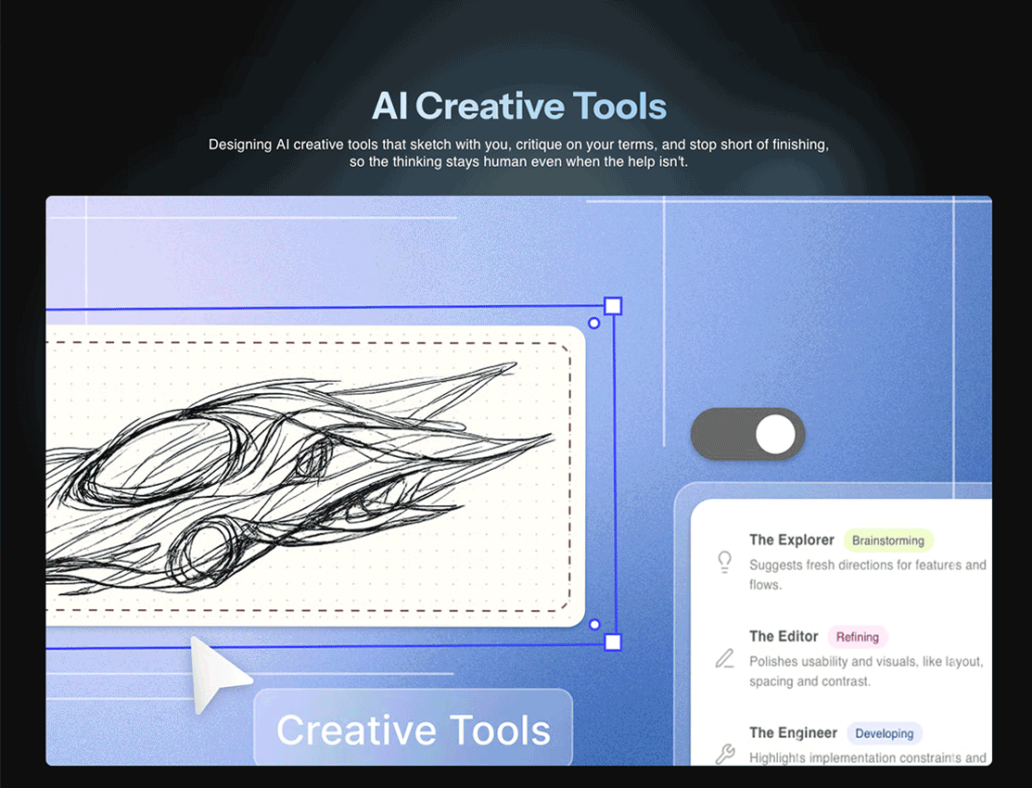
Task: Click the wrench icon beside The Engineer
Action: point(725,754)
